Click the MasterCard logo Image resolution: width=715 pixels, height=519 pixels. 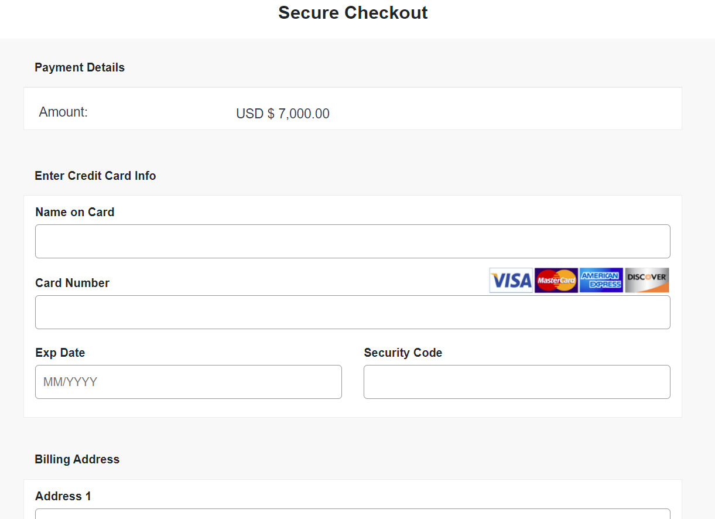click(556, 281)
